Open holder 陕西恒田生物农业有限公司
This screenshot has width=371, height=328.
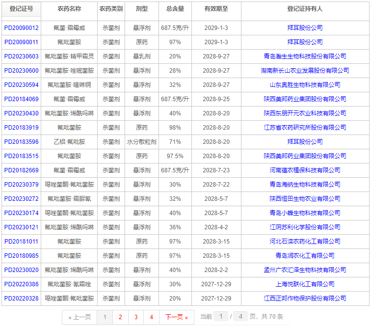click(x=305, y=199)
